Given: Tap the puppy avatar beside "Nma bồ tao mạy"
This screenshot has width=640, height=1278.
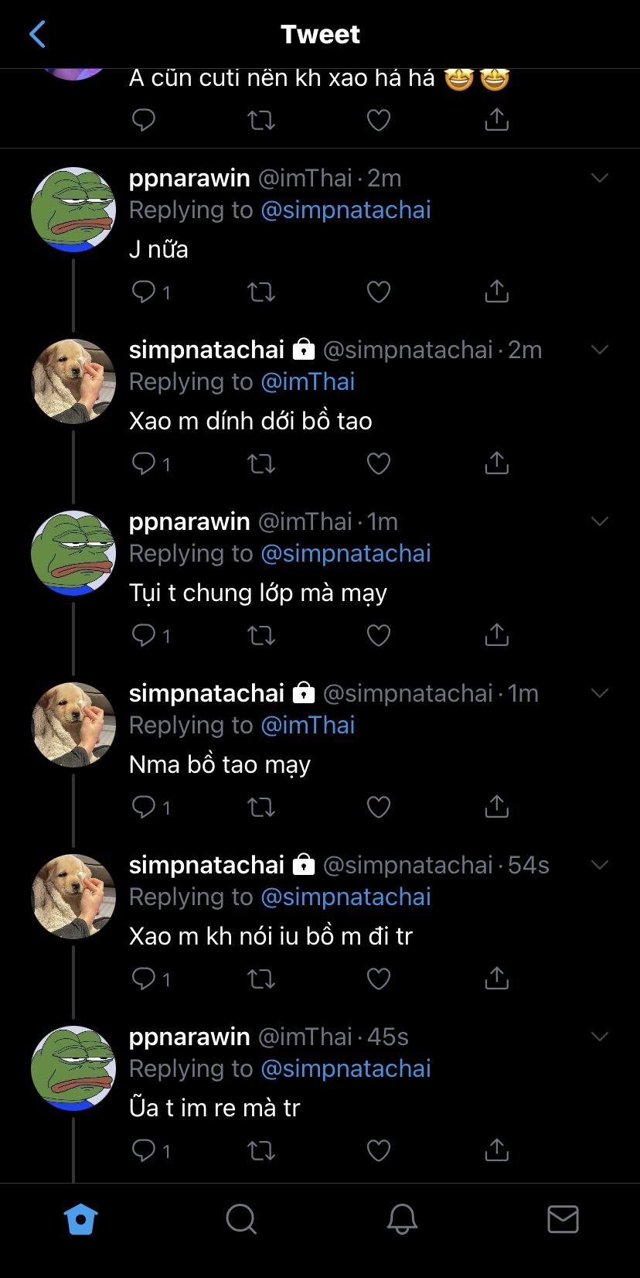Looking at the screenshot, I should click(x=73, y=725).
